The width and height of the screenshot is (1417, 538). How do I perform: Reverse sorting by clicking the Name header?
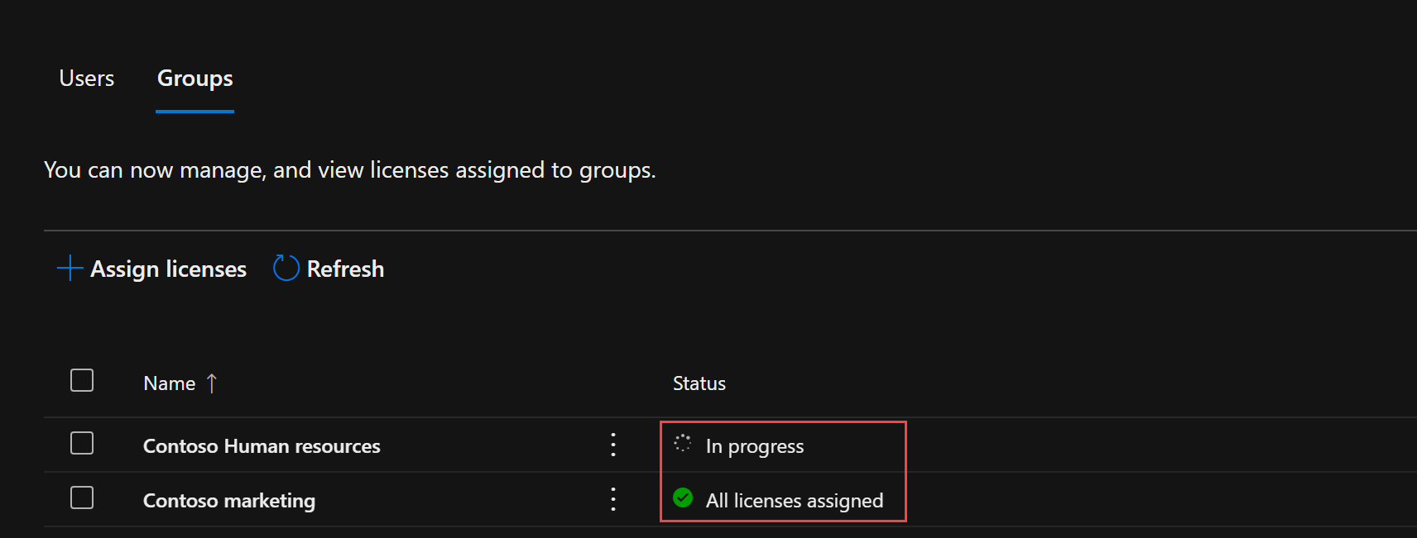pyautogui.click(x=169, y=383)
